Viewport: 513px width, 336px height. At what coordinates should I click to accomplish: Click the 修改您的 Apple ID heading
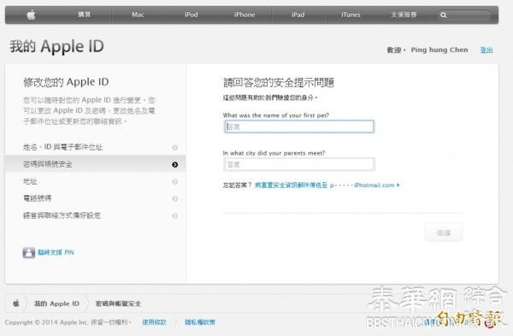[66, 82]
